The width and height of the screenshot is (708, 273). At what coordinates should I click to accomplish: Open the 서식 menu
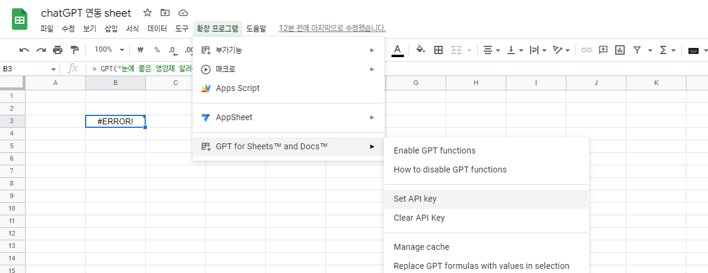tap(133, 29)
